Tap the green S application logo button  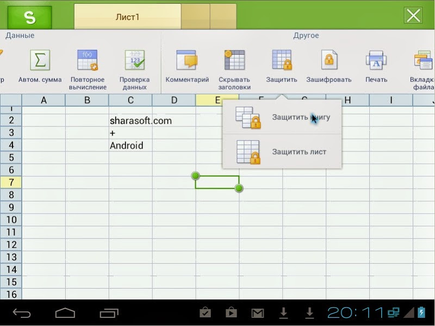[x=30, y=17]
